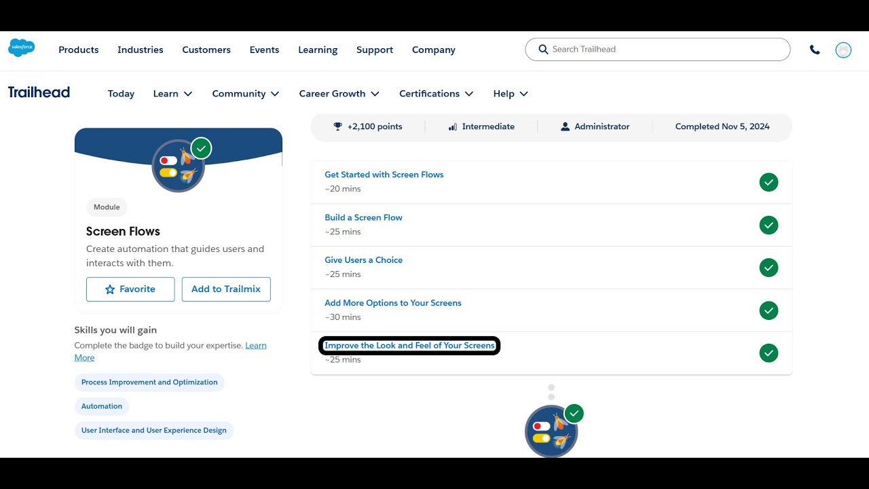Viewport: 869px width, 489px height.
Task: Open the Give Users a Choice unit
Action: [x=364, y=260]
